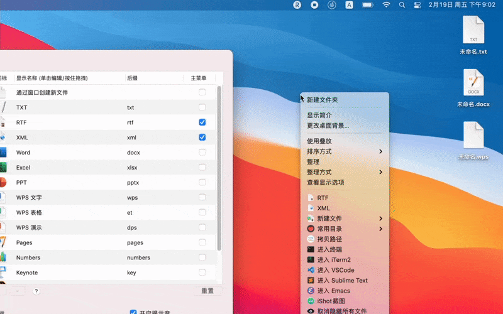Expand the 整理方式 submenu arrow

381,172
